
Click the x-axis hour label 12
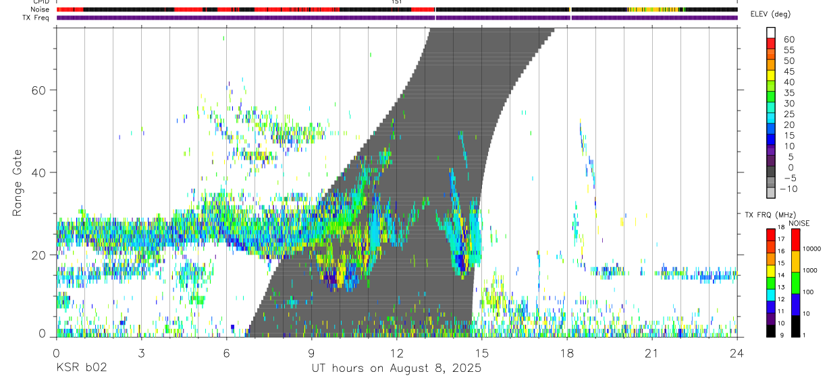(x=396, y=353)
